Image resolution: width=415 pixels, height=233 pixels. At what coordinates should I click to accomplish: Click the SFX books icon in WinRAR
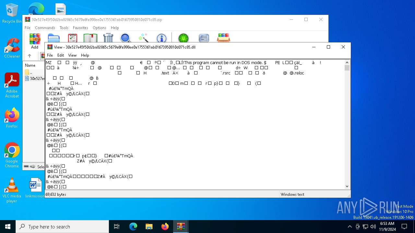pyautogui.click(x=223, y=38)
